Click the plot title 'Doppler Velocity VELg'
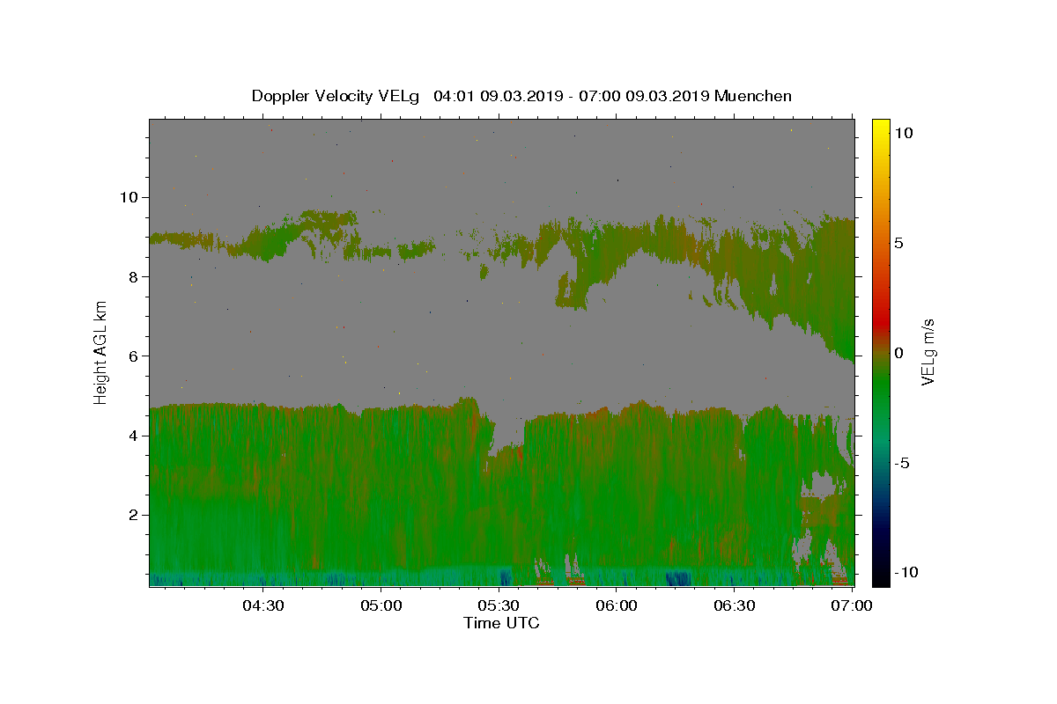The image size is (1057, 704). [337, 96]
